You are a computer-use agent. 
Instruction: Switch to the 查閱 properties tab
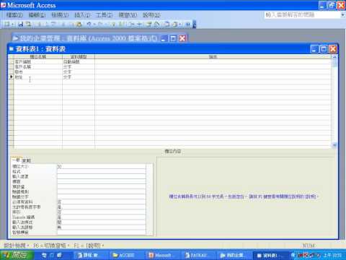click(x=27, y=160)
